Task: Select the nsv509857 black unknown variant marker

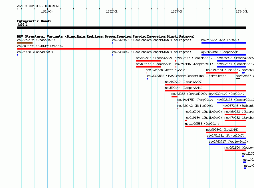Action: tap(238, 79)
